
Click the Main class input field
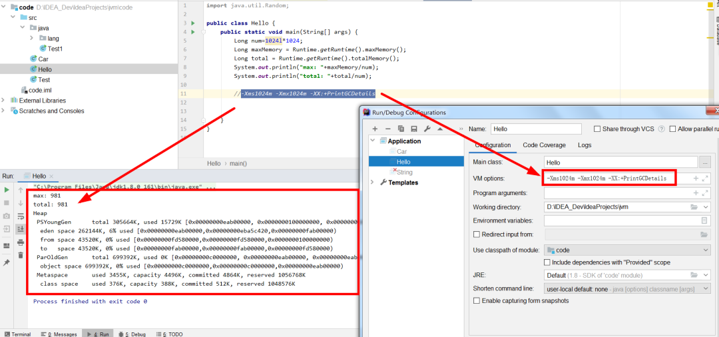(621, 163)
